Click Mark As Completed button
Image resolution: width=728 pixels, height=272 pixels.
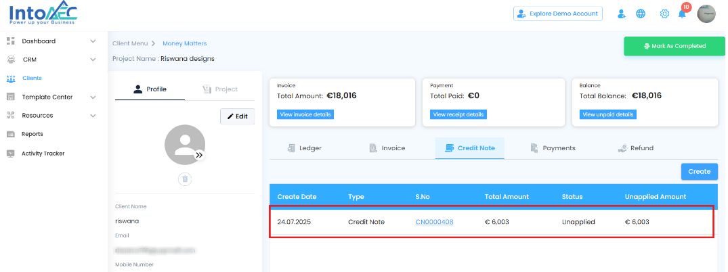coord(673,46)
